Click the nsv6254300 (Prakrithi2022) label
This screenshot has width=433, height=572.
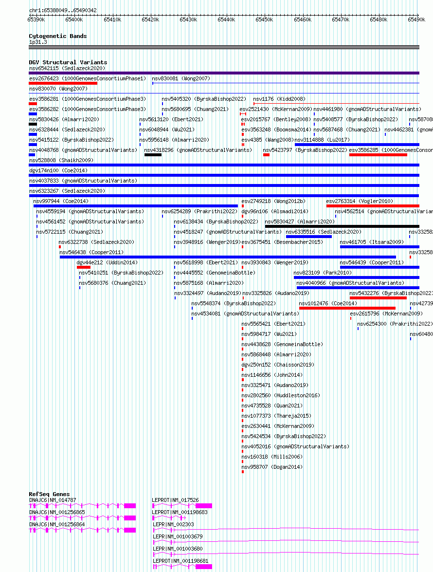click(395, 324)
